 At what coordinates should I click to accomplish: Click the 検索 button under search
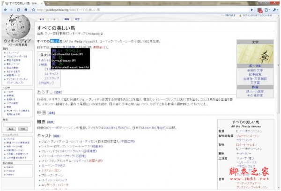pyautogui.click(x=23, y=129)
